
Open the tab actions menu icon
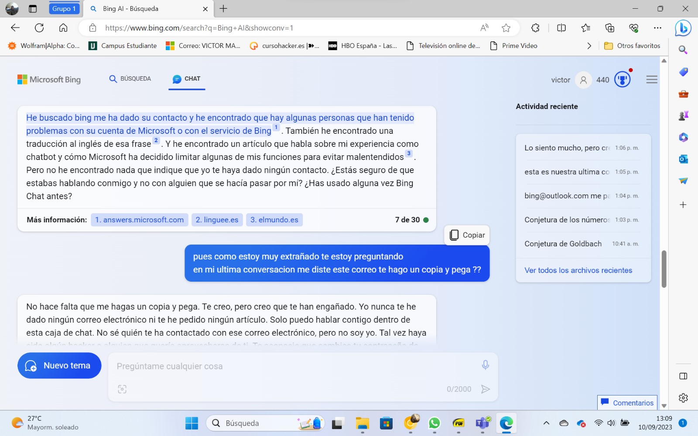click(33, 9)
